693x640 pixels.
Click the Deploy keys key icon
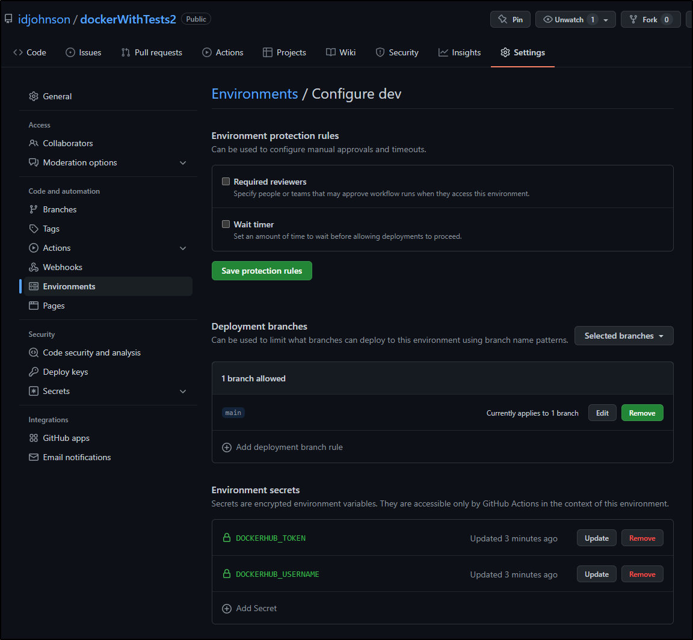(x=34, y=372)
